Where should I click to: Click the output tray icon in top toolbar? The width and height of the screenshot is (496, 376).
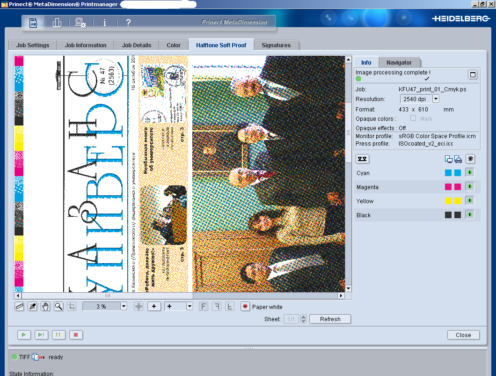click(x=57, y=23)
